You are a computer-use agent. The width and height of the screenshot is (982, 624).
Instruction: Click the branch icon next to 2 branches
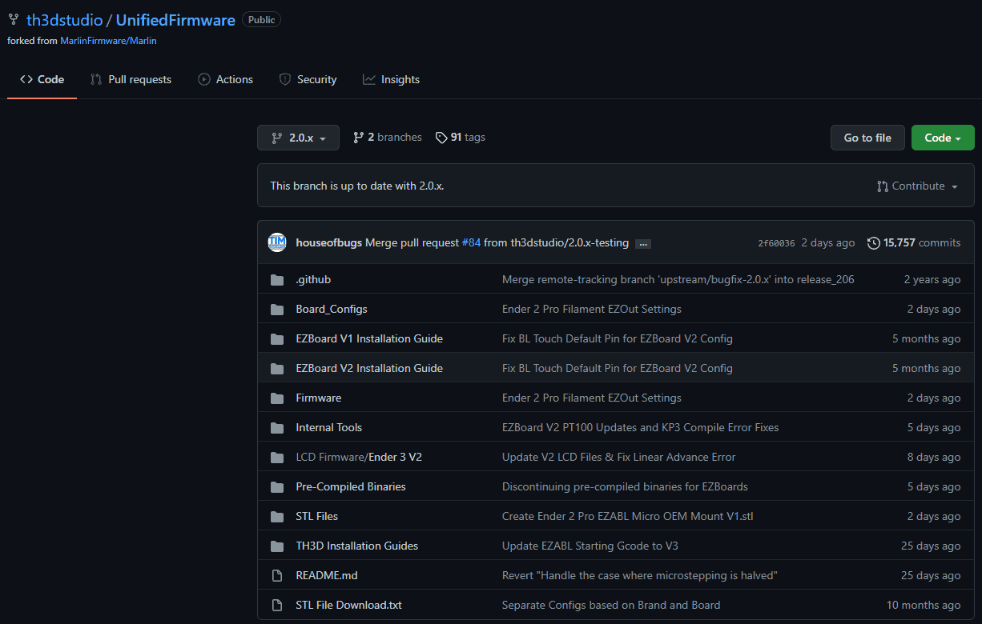[x=359, y=138]
